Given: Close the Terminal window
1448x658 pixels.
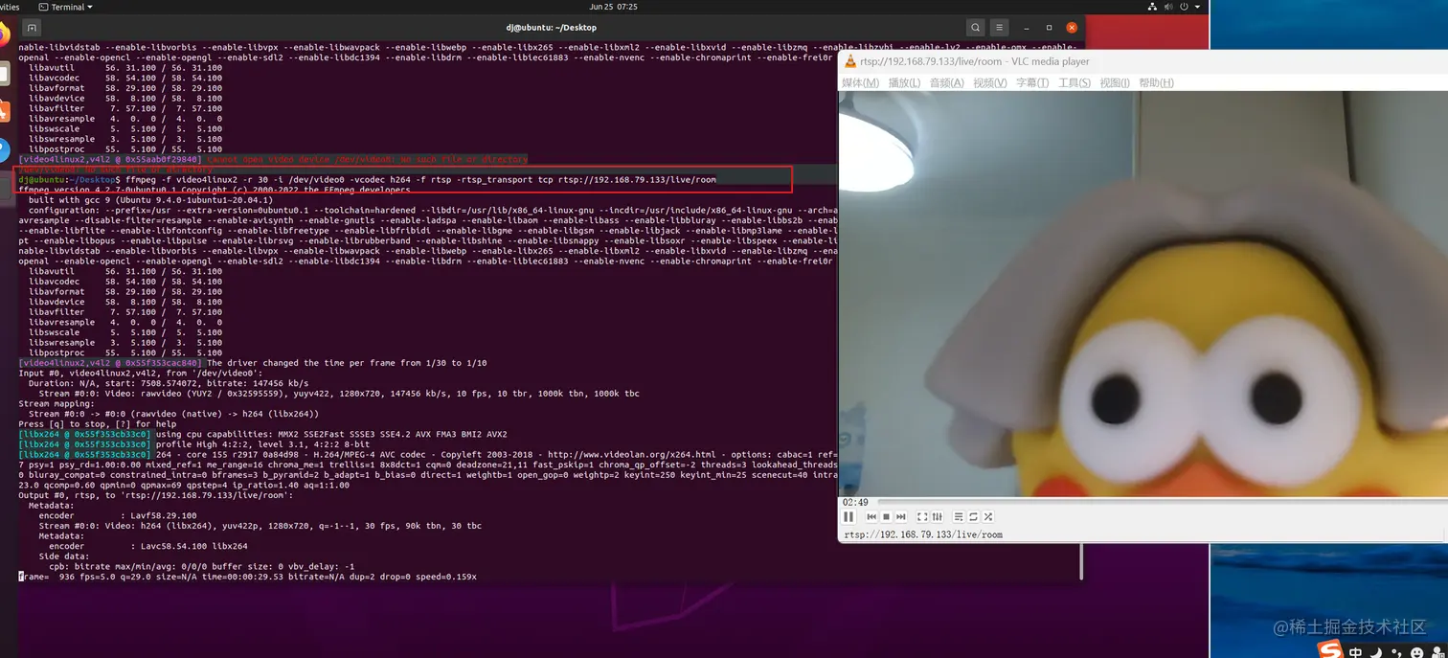Looking at the screenshot, I should coord(1072,28).
